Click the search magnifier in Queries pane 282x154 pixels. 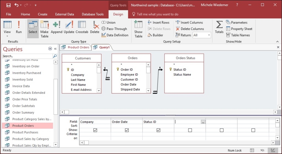[x=55, y=56]
